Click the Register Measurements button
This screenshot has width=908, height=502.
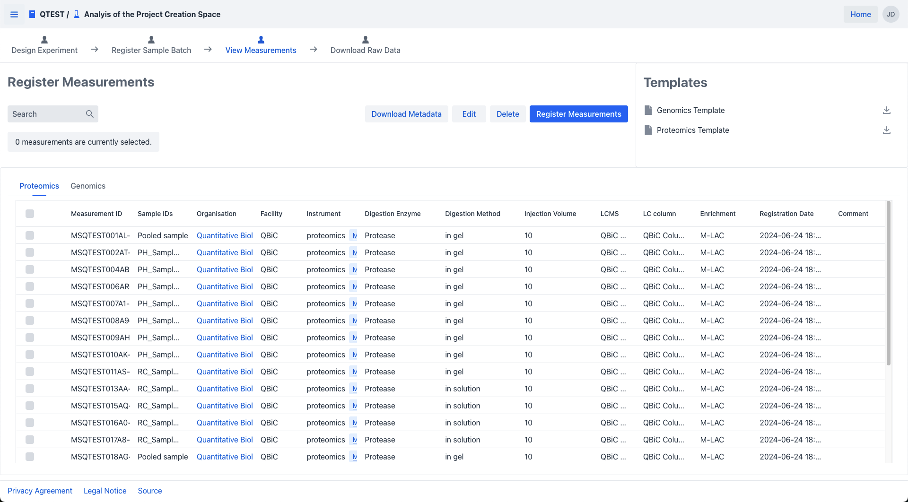pos(578,114)
